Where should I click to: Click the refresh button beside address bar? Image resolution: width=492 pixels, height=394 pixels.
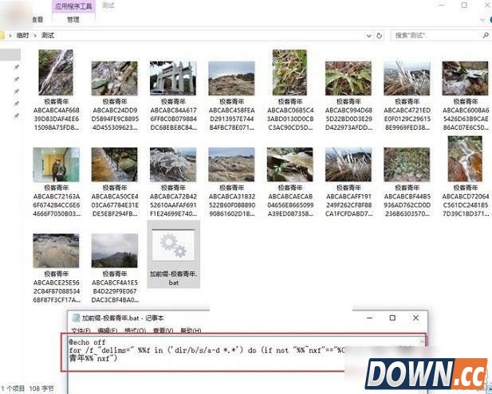point(379,36)
